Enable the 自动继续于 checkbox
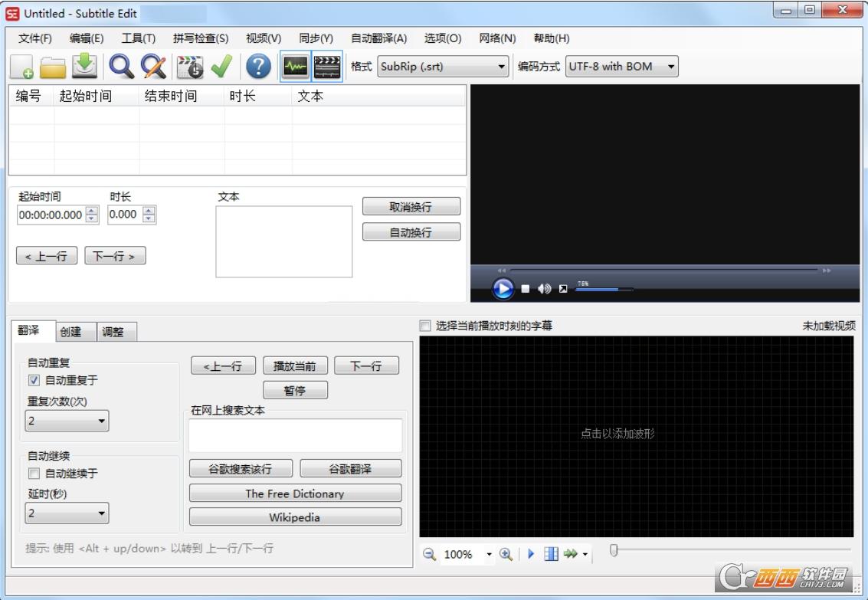Viewport: 868px width, 600px height. [34, 474]
